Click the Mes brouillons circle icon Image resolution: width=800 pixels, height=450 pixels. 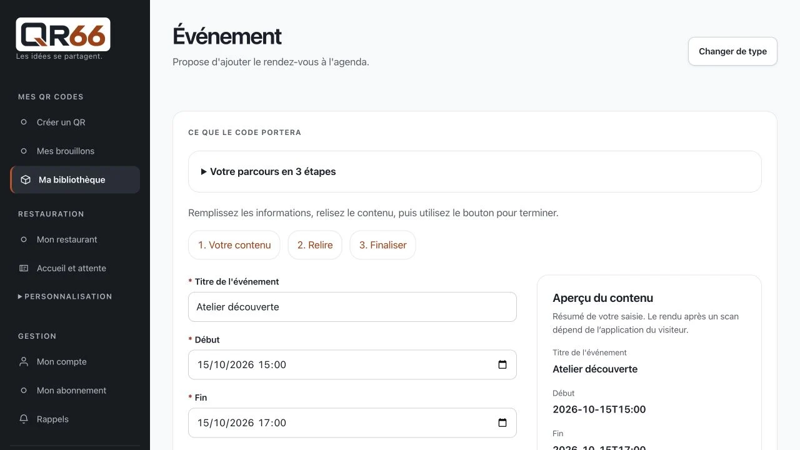coord(24,151)
